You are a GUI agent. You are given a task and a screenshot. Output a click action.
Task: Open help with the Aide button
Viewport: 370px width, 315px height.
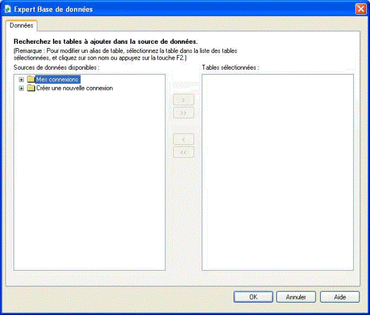point(340,297)
